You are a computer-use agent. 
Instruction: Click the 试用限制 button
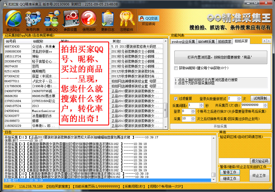pos(260,98)
